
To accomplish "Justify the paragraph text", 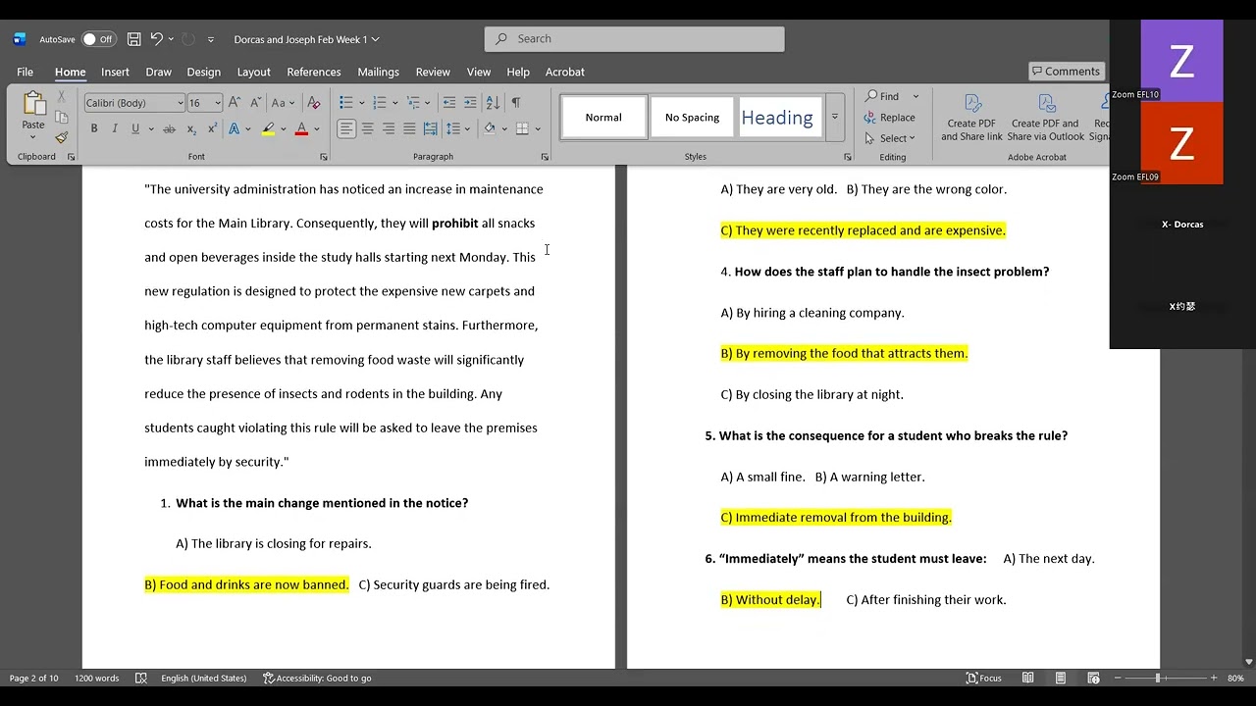I will (x=409, y=128).
